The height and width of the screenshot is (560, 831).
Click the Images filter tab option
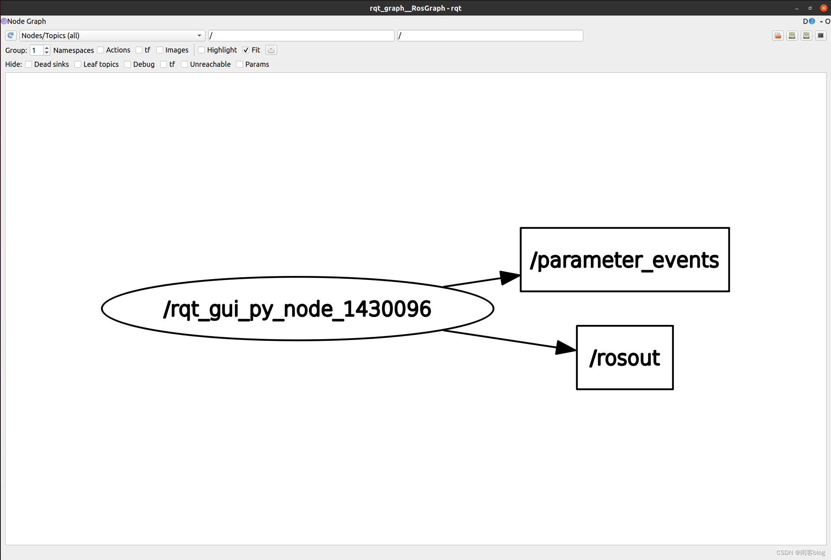[160, 50]
